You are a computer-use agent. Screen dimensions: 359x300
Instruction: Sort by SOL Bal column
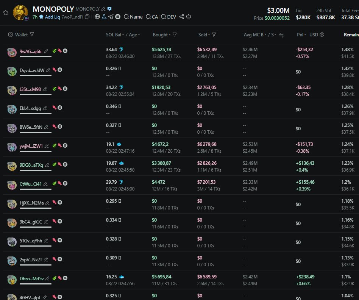pyautogui.click(x=115, y=35)
